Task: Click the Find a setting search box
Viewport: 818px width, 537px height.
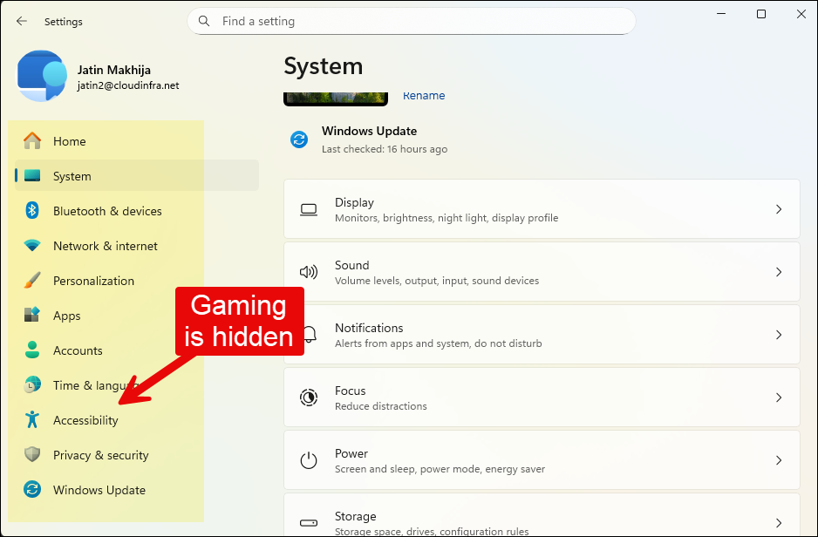Action: coord(411,21)
